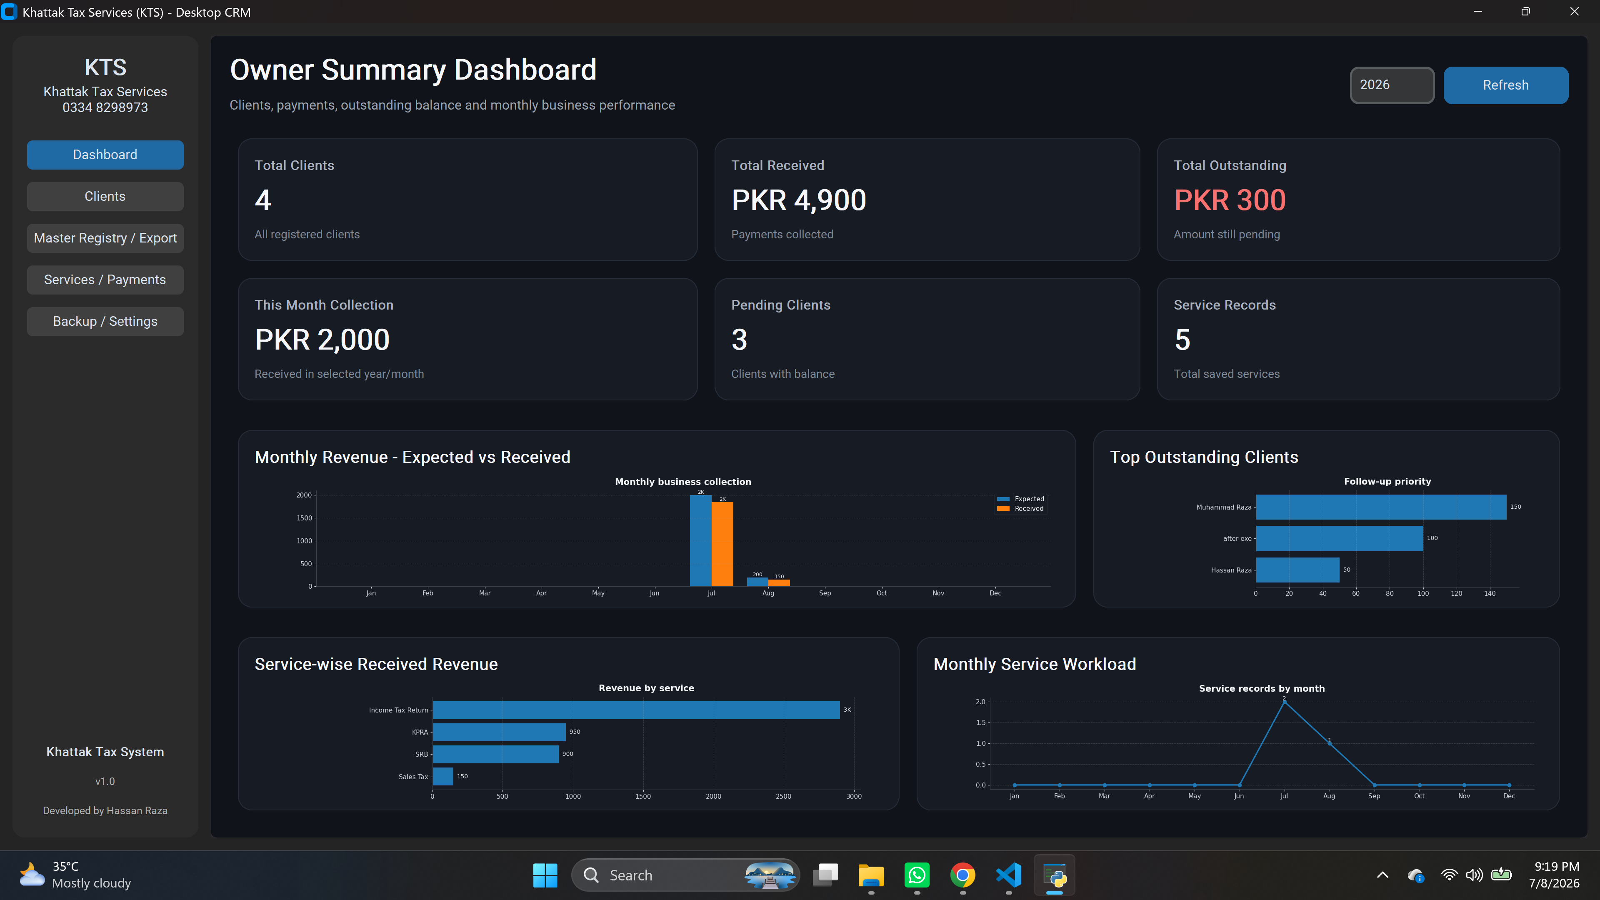This screenshot has height=900, width=1600.
Task: Click the Top Outstanding Clients heading
Action: (x=1204, y=457)
